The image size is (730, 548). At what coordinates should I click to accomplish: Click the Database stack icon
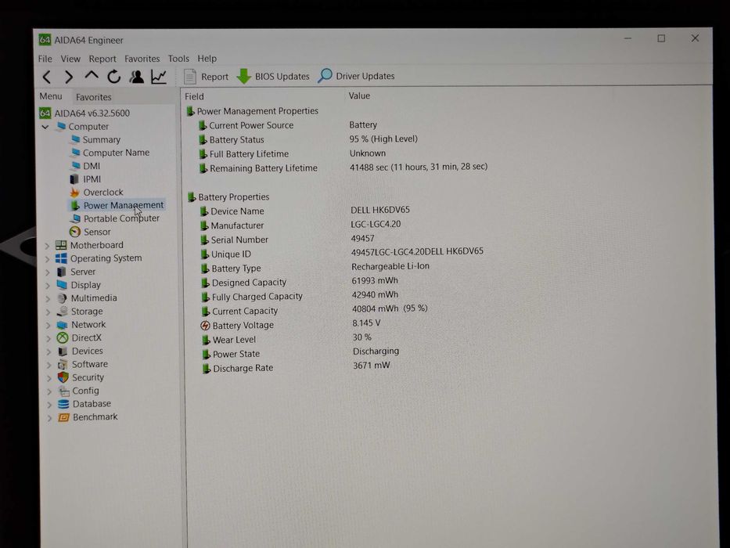pyautogui.click(x=63, y=404)
